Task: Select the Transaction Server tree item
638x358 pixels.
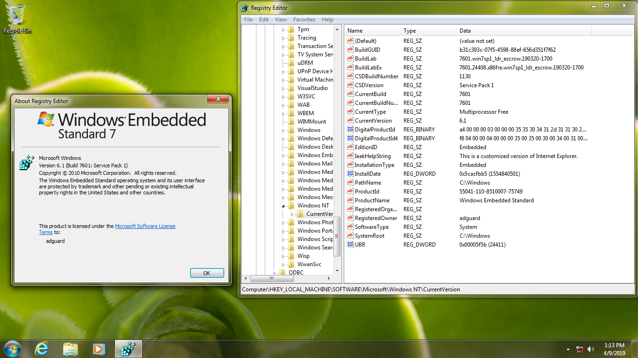Action: (315, 46)
